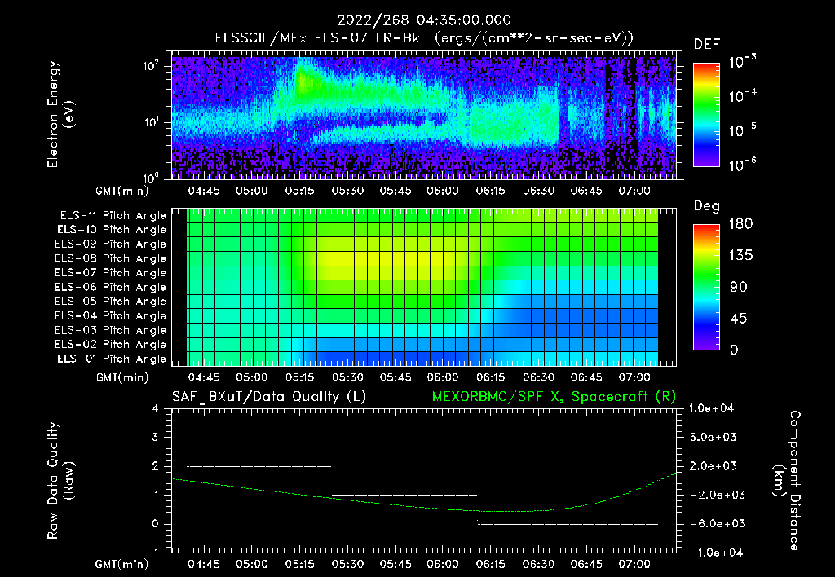Image resolution: width=835 pixels, height=577 pixels.
Task: Click 'GMT(min)' label below the spectrogram
Action: coord(122,191)
